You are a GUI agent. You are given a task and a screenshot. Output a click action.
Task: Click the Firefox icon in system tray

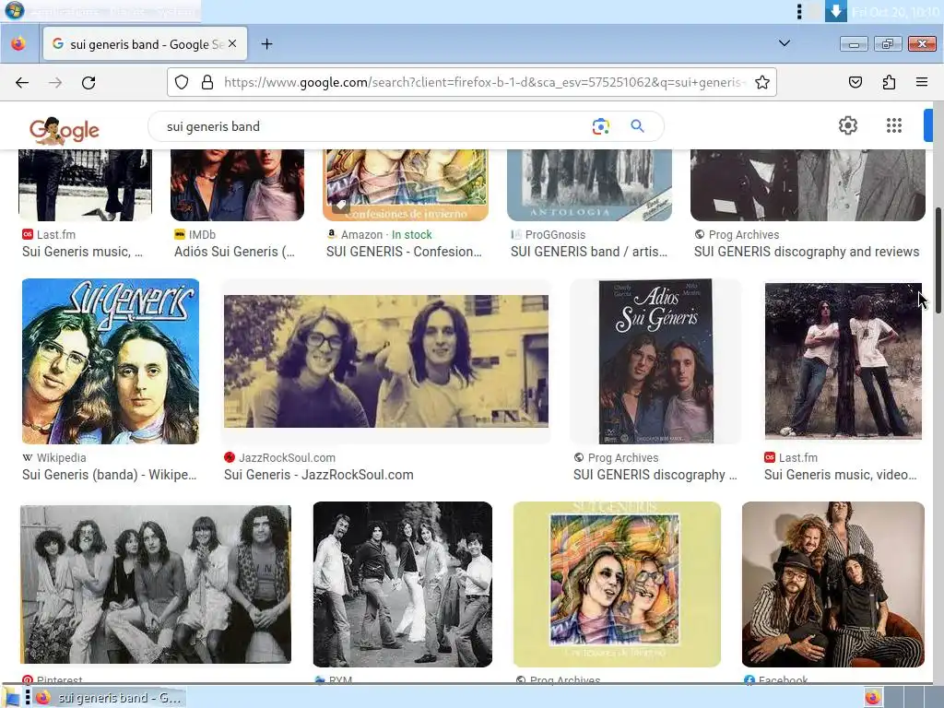coord(872,697)
